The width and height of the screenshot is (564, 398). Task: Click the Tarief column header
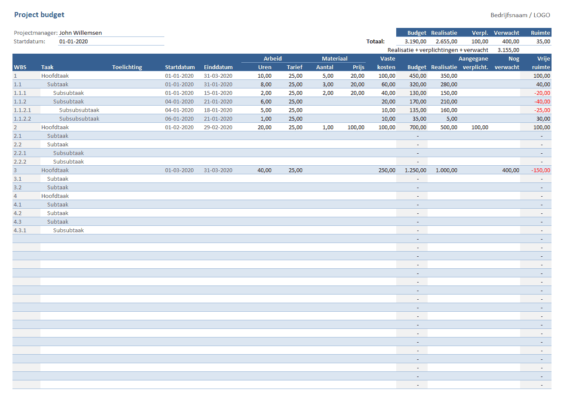tap(294, 67)
